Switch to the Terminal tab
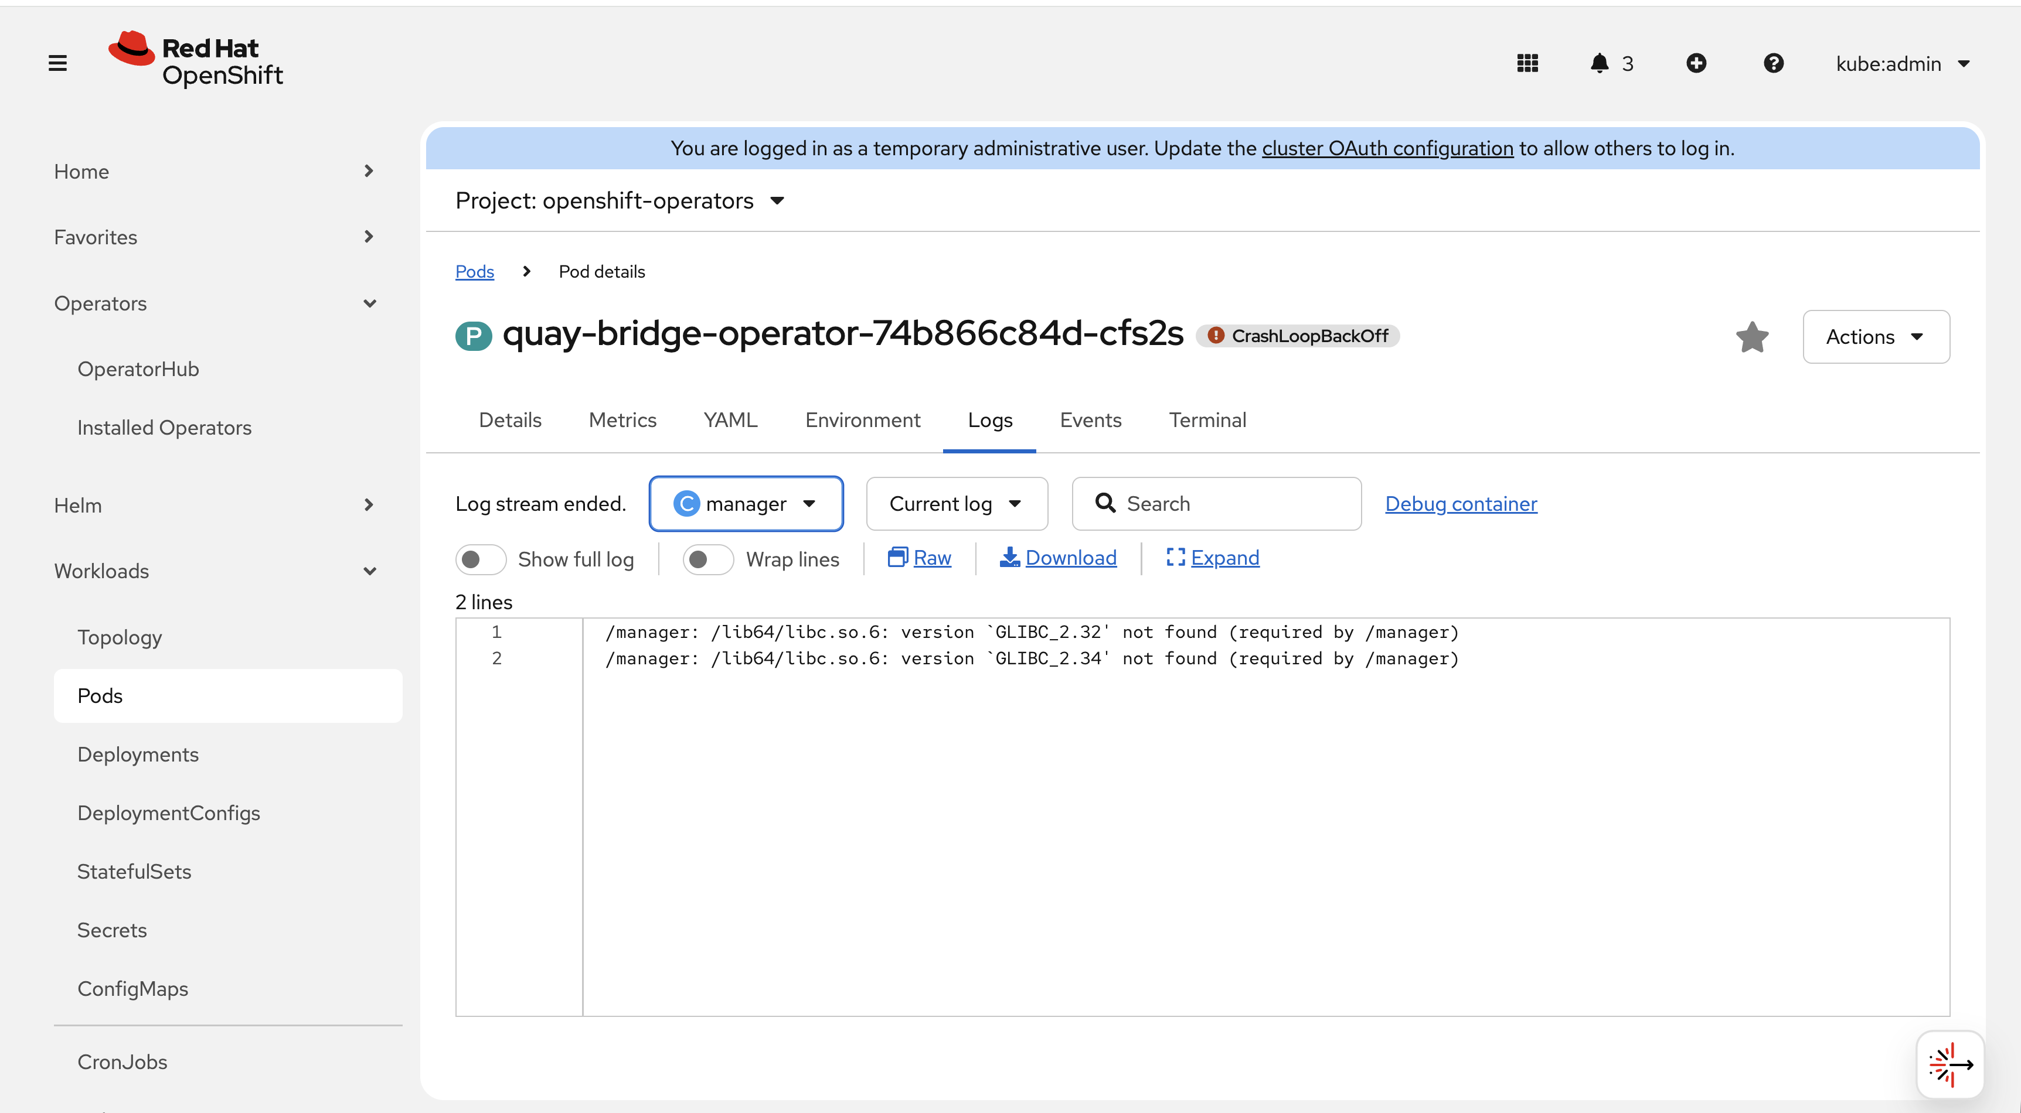This screenshot has width=2021, height=1113. [x=1207, y=421]
